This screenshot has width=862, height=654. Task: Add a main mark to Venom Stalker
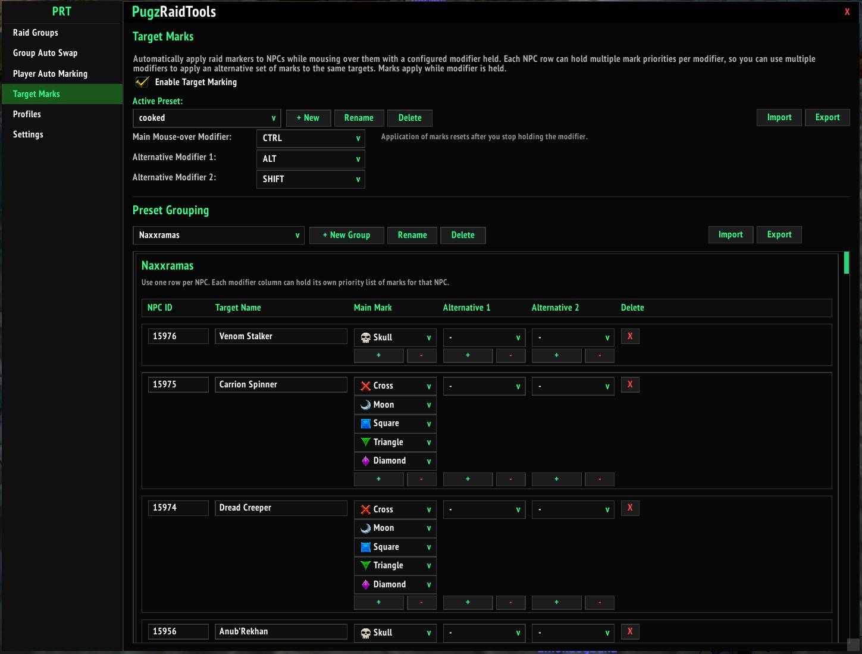pos(379,355)
